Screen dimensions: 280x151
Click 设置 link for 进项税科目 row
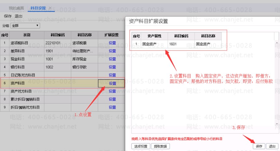point(112,43)
